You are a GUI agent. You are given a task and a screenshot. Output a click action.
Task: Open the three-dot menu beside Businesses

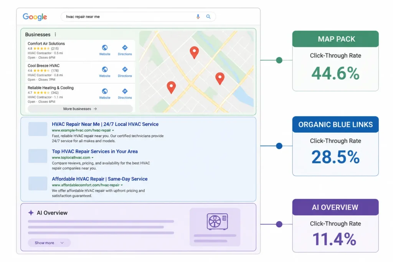(x=55, y=35)
